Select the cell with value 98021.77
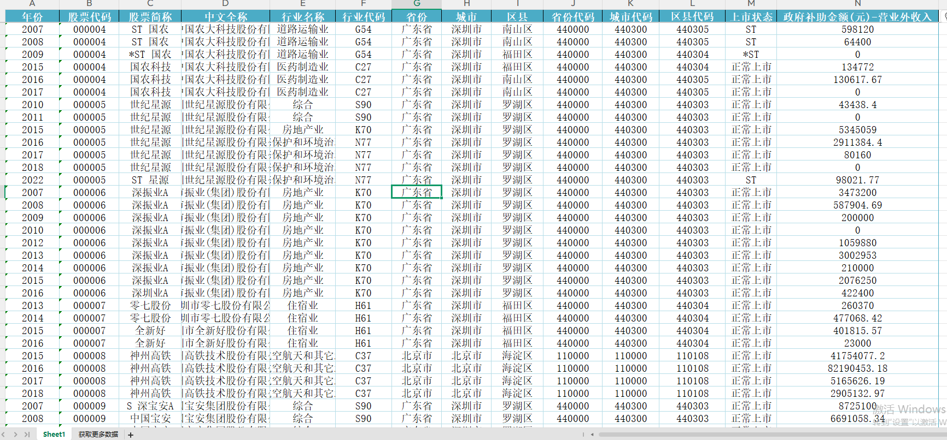Image resolution: width=947 pixels, height=440 pixels. (857, 180)
